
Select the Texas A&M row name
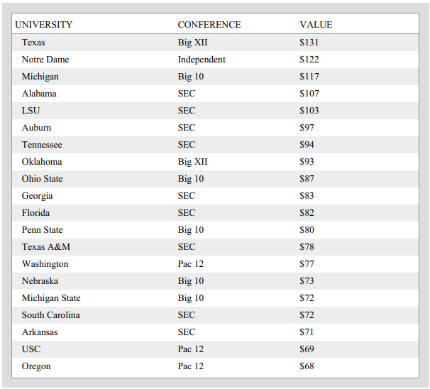click(46, 247)
